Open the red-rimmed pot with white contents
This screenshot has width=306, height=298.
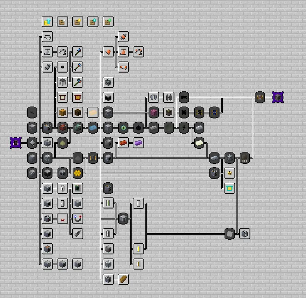[x=63, y=97]
